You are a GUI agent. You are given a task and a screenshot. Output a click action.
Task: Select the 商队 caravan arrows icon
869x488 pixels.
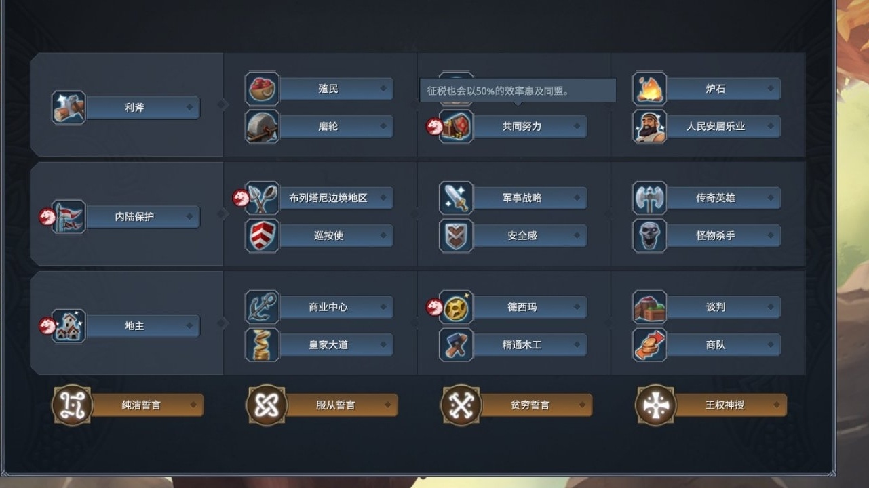(x=650, y=345)
